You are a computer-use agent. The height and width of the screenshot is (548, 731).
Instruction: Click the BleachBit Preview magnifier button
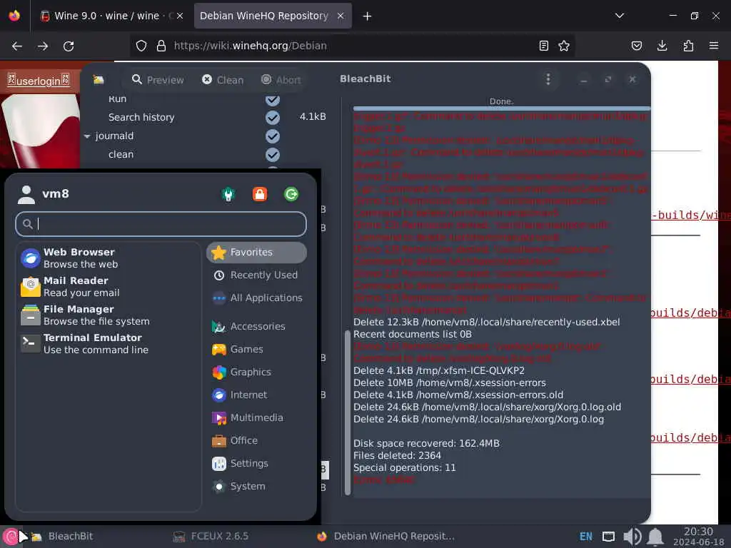[158, 80]
